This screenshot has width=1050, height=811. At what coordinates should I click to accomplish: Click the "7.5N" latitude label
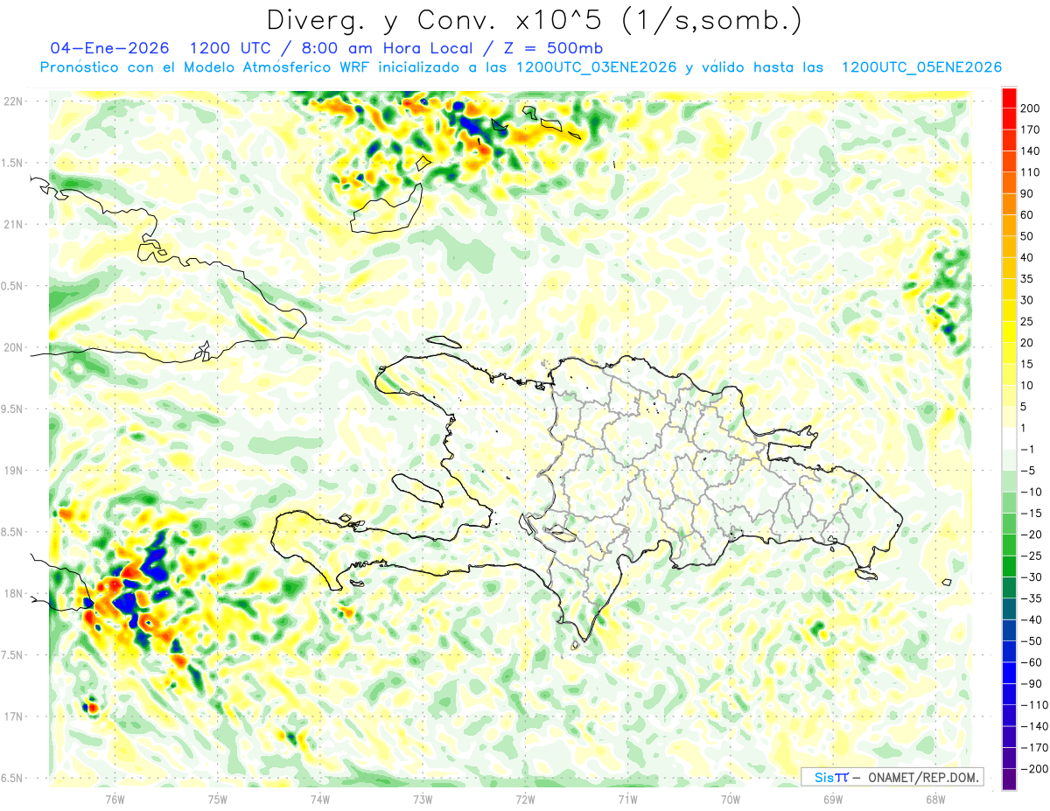[x=13, y=655]
